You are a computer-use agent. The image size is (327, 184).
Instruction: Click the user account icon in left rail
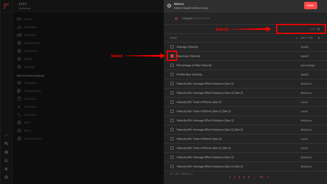tap(6, 177)
